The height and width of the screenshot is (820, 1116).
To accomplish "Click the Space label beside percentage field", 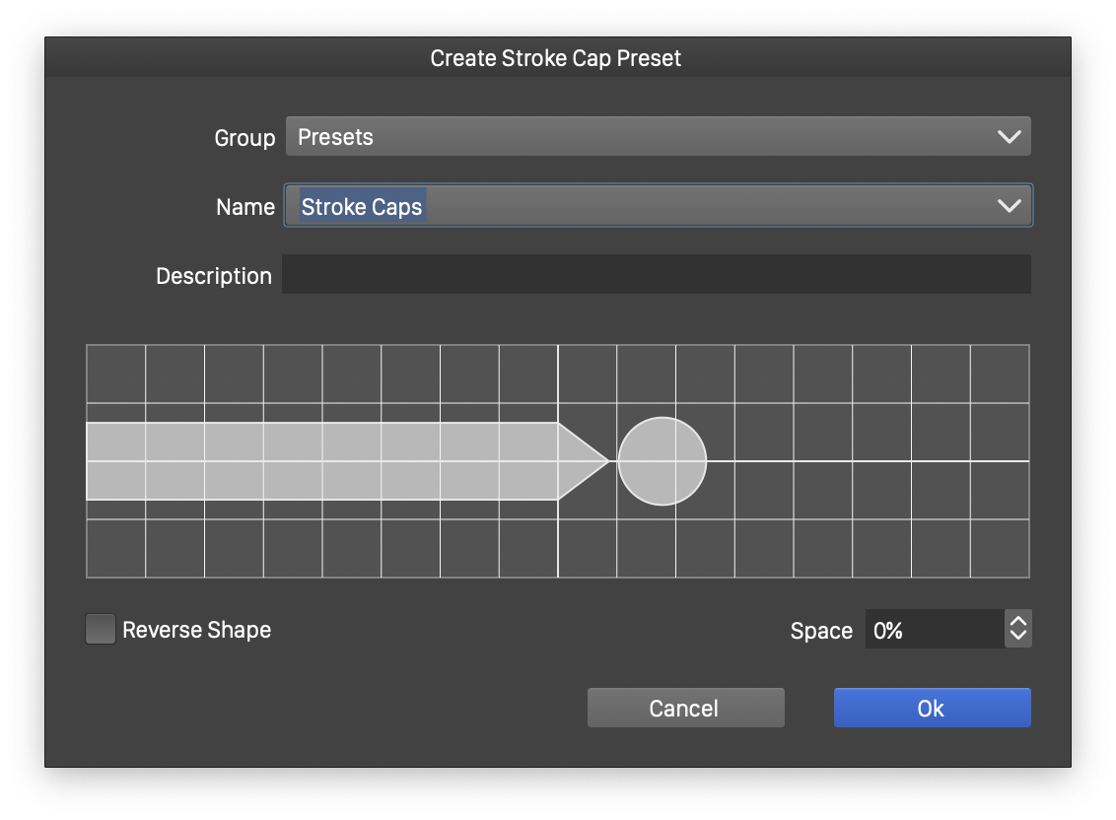I will tap(821, 631).
